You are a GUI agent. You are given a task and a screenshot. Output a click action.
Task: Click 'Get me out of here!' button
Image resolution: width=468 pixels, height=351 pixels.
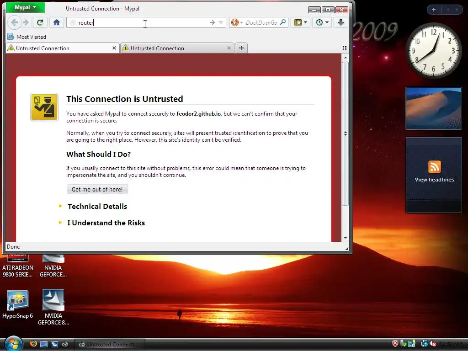point(97,190)
